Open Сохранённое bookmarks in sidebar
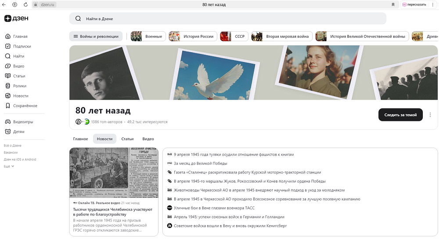 point(25,106)
